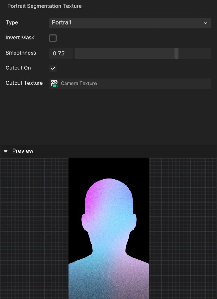This screenshot has width=217, height=299.
Task: Collapse the Preview section triangle
Action: (x=6, y=151)
